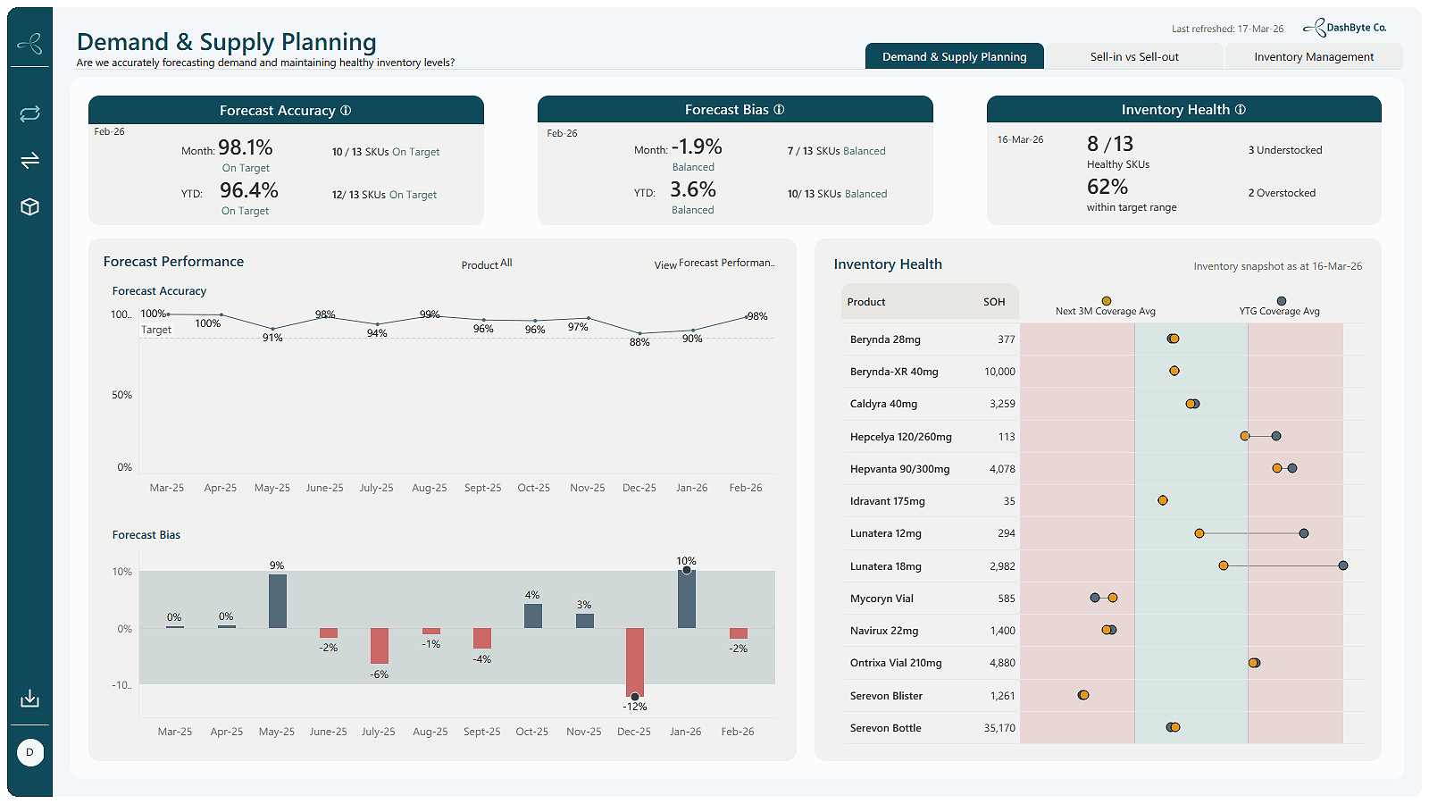Click the July-25 -6% bias bar
Image resolution: width=1429 pixels, height=804 pixels.
pyautogui.click(x=380, y=646)
